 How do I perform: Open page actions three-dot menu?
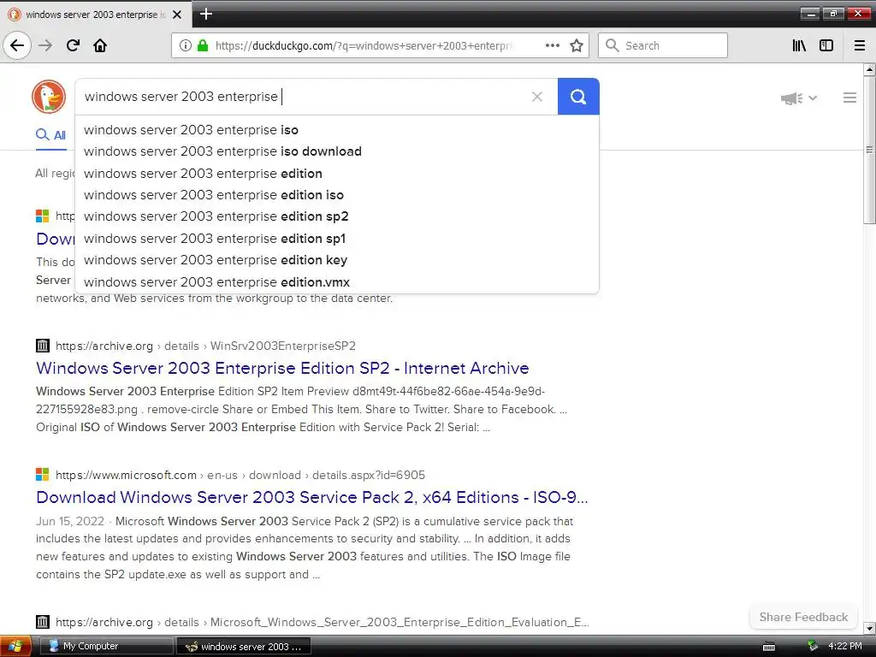pos(552,45)
